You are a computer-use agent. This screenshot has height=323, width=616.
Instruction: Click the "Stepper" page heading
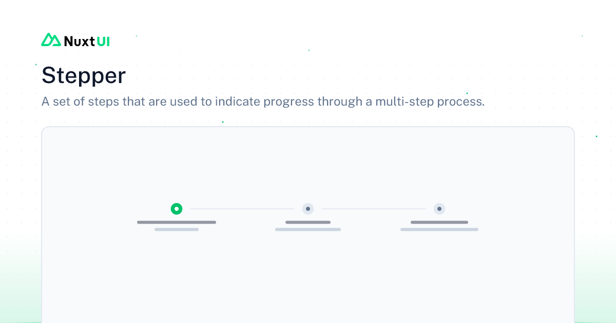click(84, 76)
